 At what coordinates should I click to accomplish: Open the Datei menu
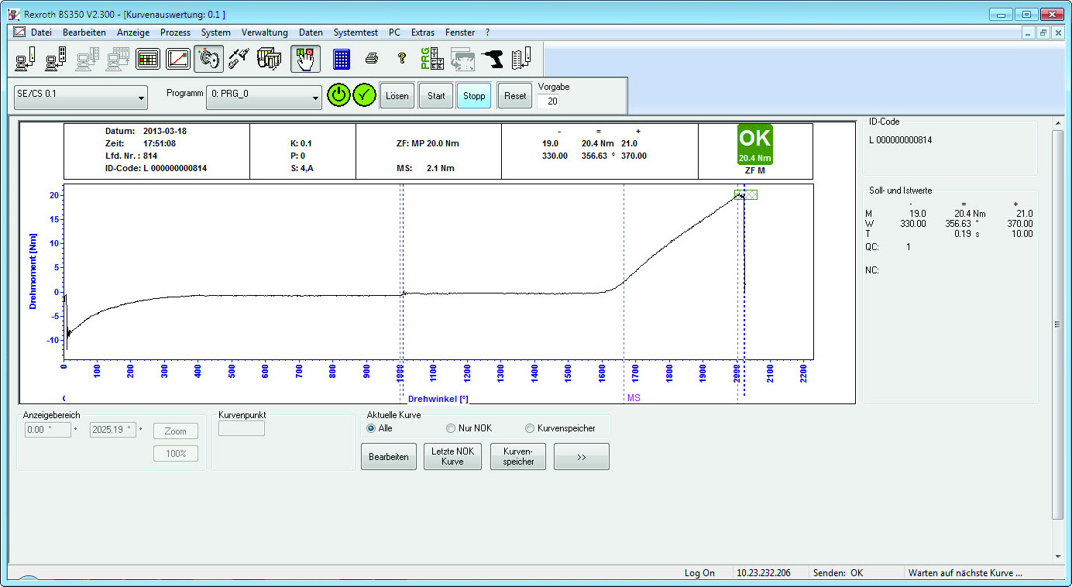pos(41,33)
